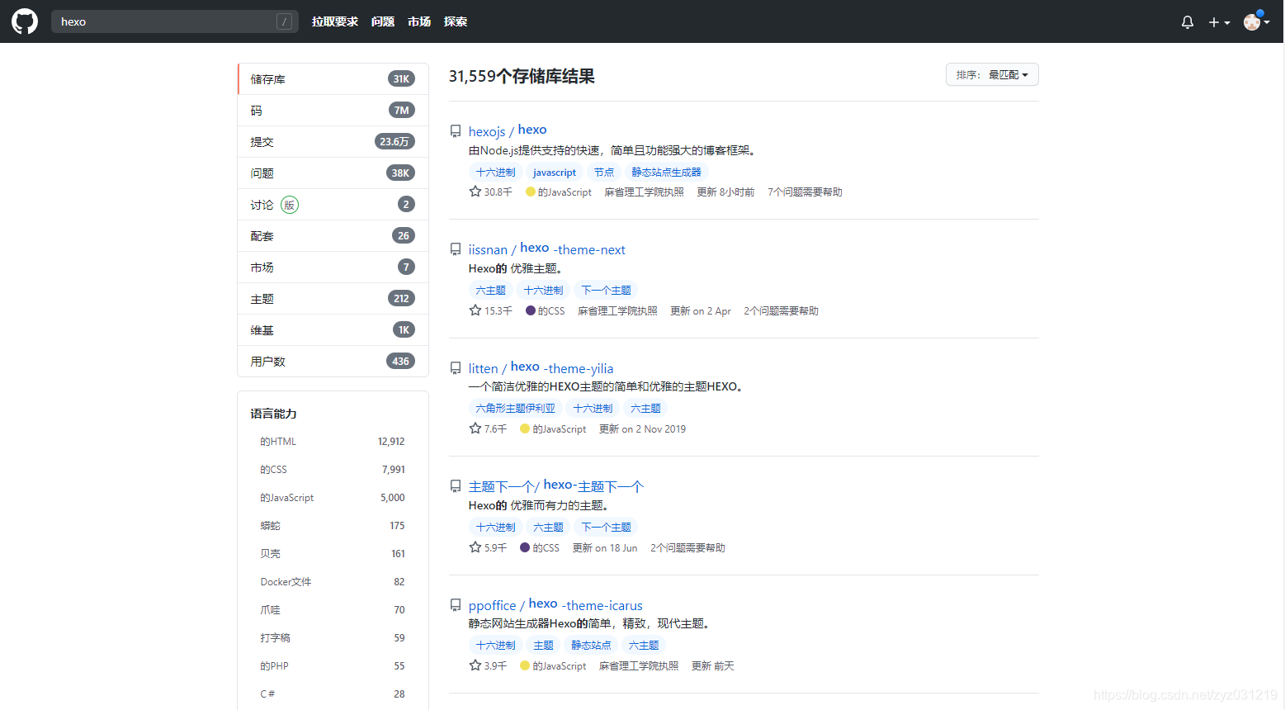Open the plus create-new menu

coord(1219,22)
